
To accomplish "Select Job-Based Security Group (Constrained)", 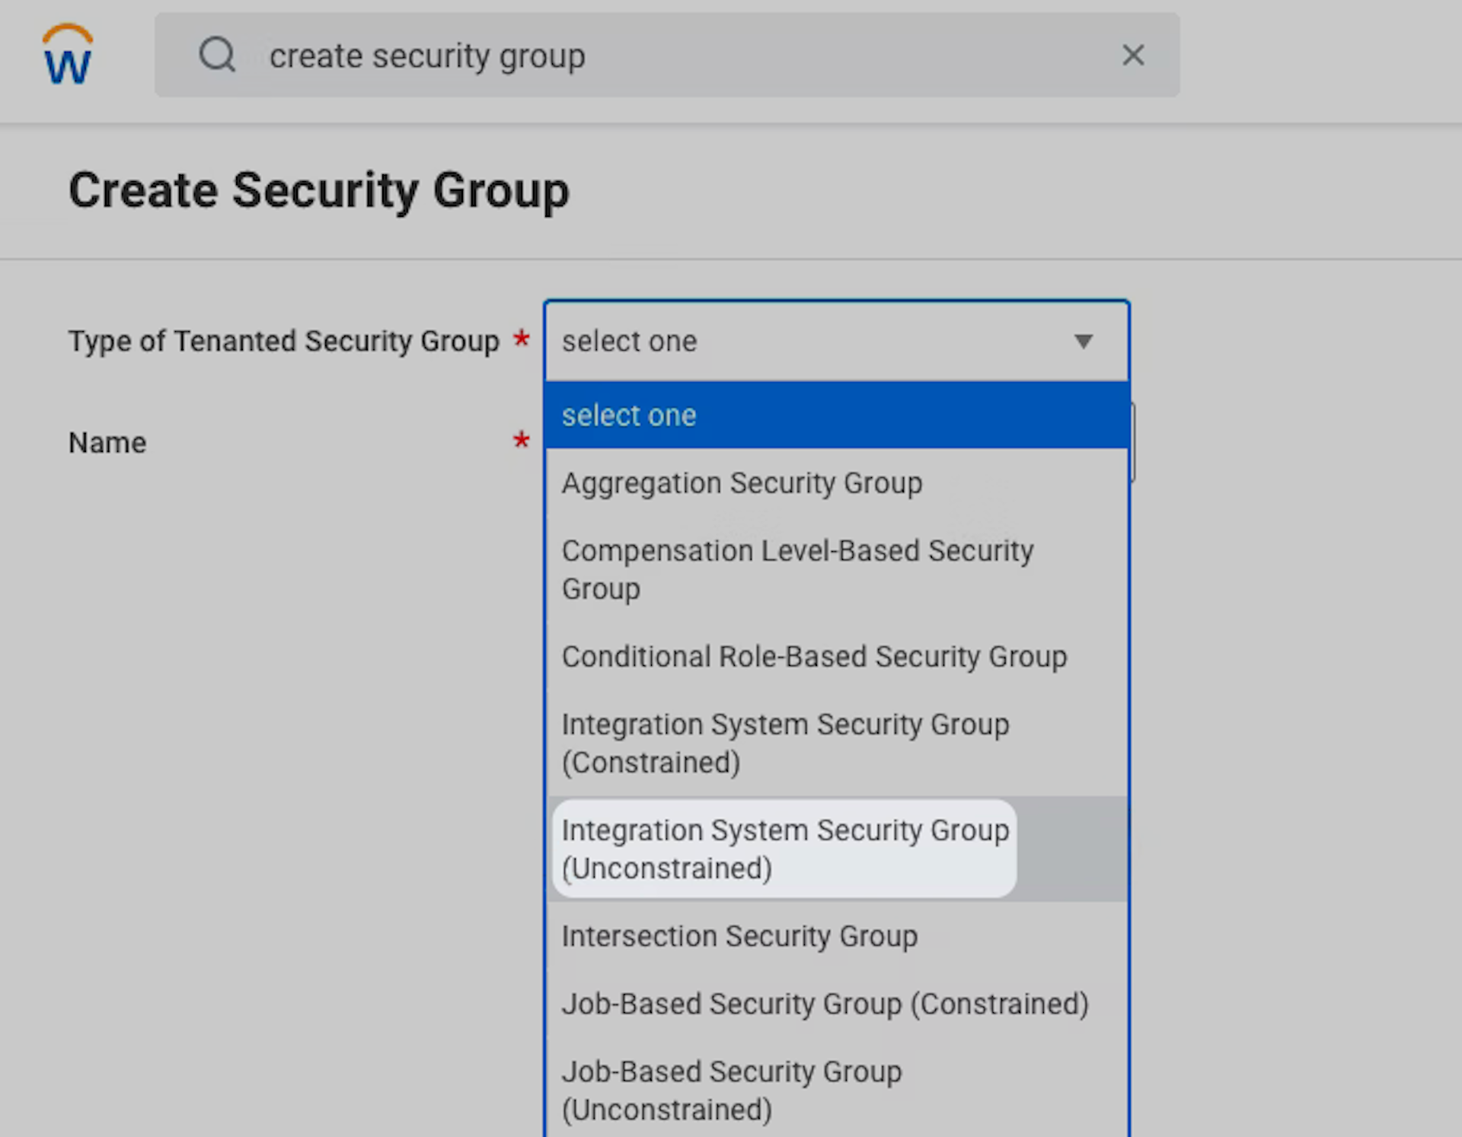I will tap(825, 1004).
